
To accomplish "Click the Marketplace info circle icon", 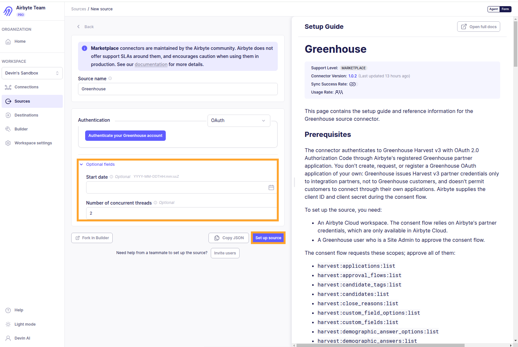I will [84, 48].
